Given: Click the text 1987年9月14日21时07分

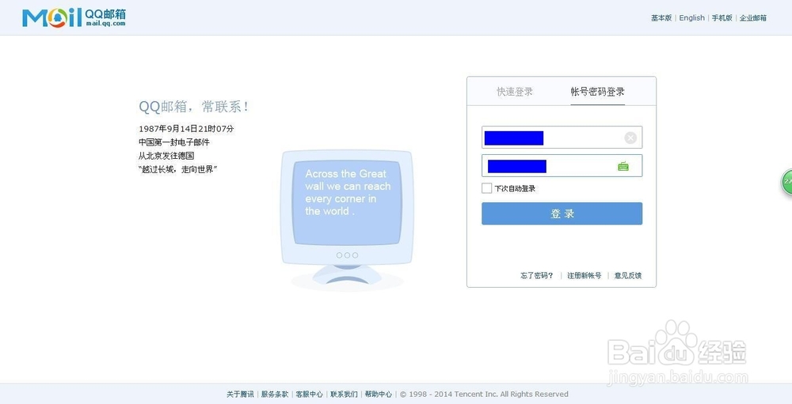Looking at the screenshot, I should coord(186,129).
